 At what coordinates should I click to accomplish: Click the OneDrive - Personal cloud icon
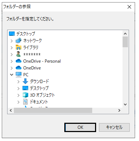19,61
